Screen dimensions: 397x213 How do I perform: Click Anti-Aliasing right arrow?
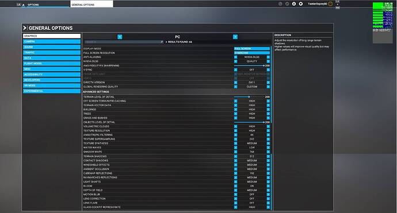(x=268, y=57)
